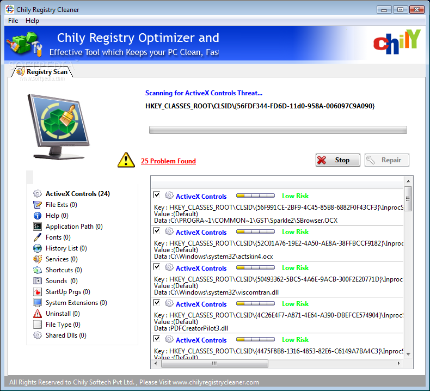Click ActiveX Controls title of viscomtran.dll entry
This screenshot has height=391, width=430.
[x=201, y=268]
